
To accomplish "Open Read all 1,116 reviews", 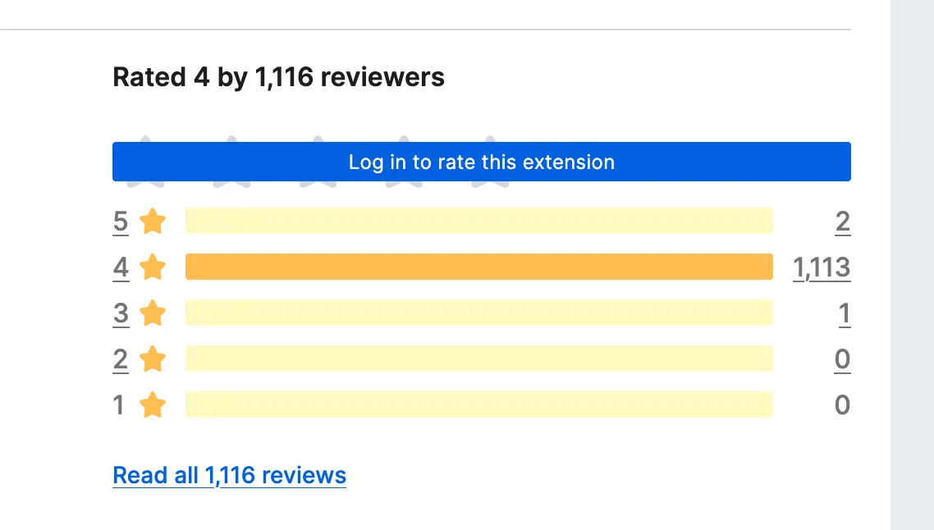I will (x=228, y=474).
